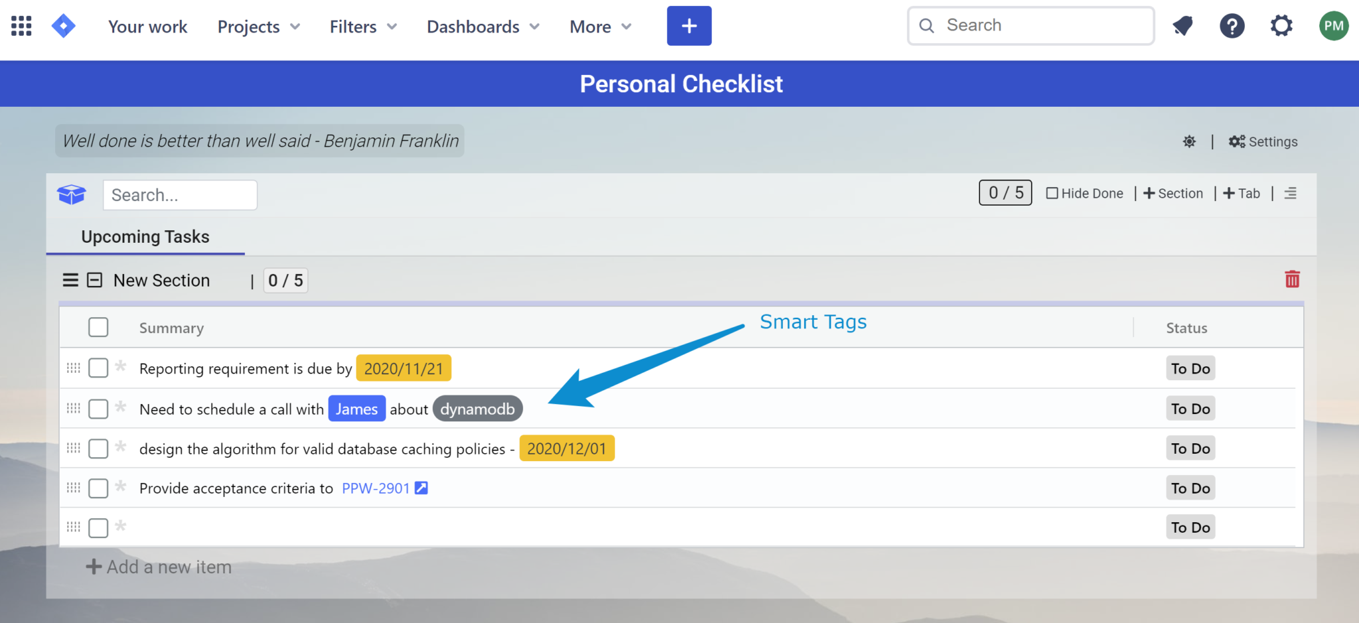The image size is (1359, 623).
Task: Delete New Section with red trash icon
Action: pyautogui.click(x=1292, y=279)
